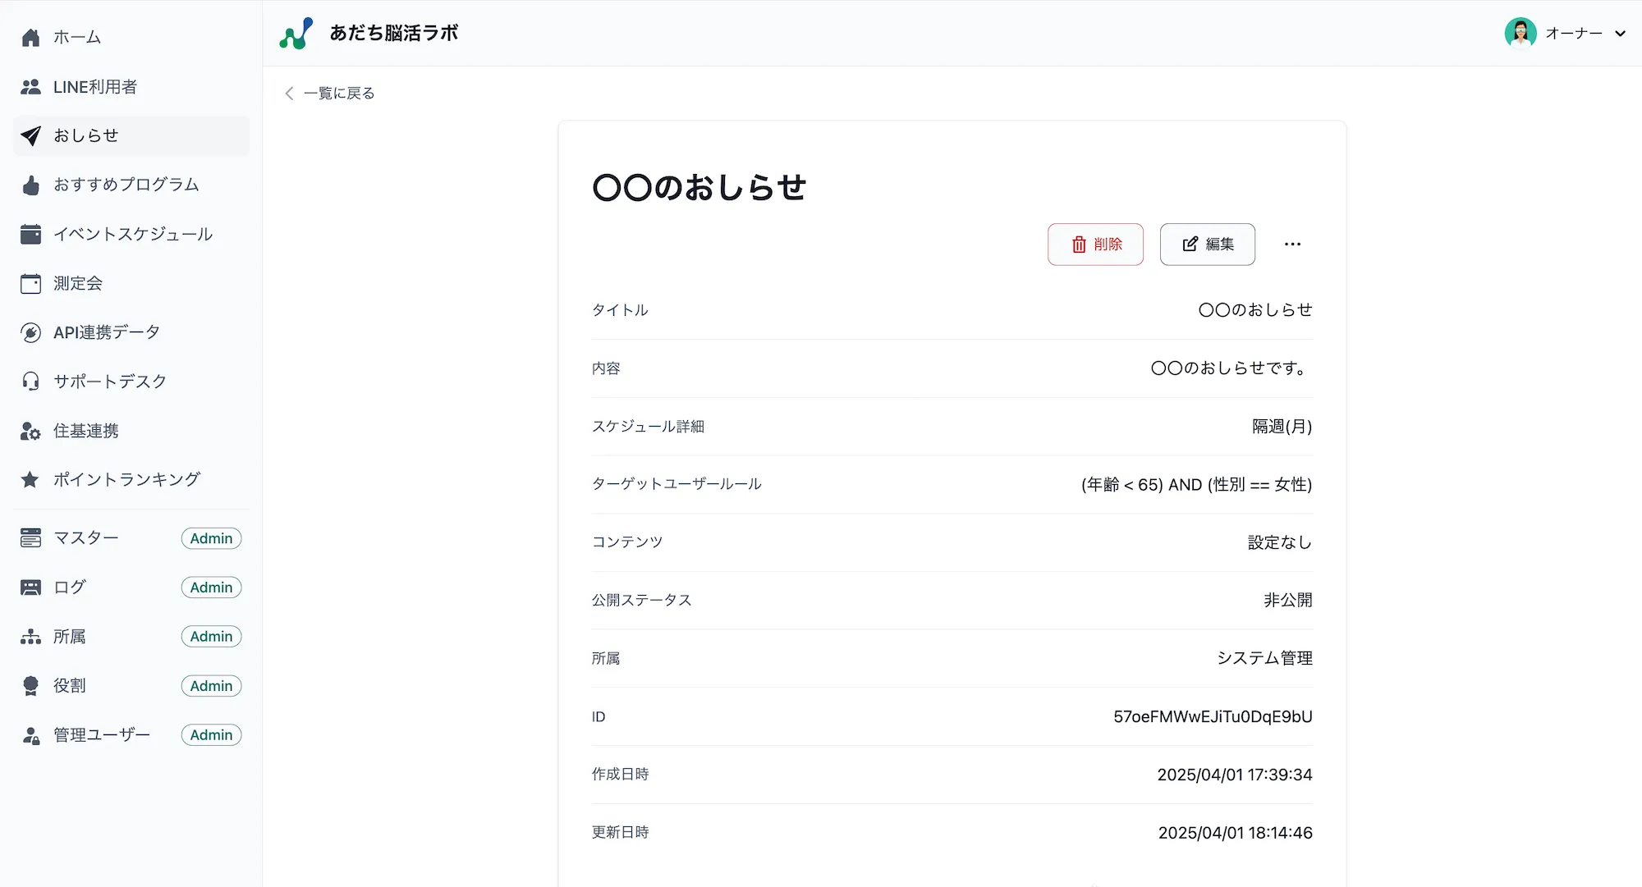Expand the オーナー account dropdown arrow
Image resolution: width=1642 pixels, height=887 pixels.
click(1620, 34)
